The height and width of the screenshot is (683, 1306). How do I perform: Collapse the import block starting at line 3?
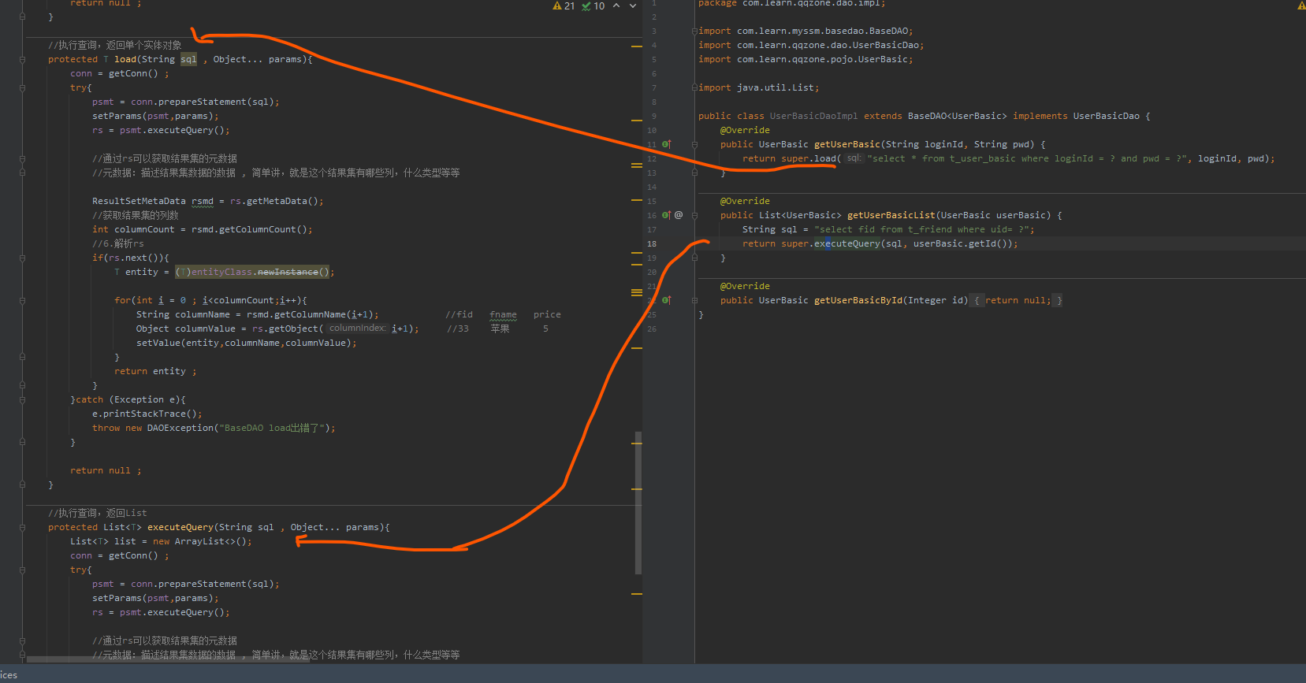(694, 32)
